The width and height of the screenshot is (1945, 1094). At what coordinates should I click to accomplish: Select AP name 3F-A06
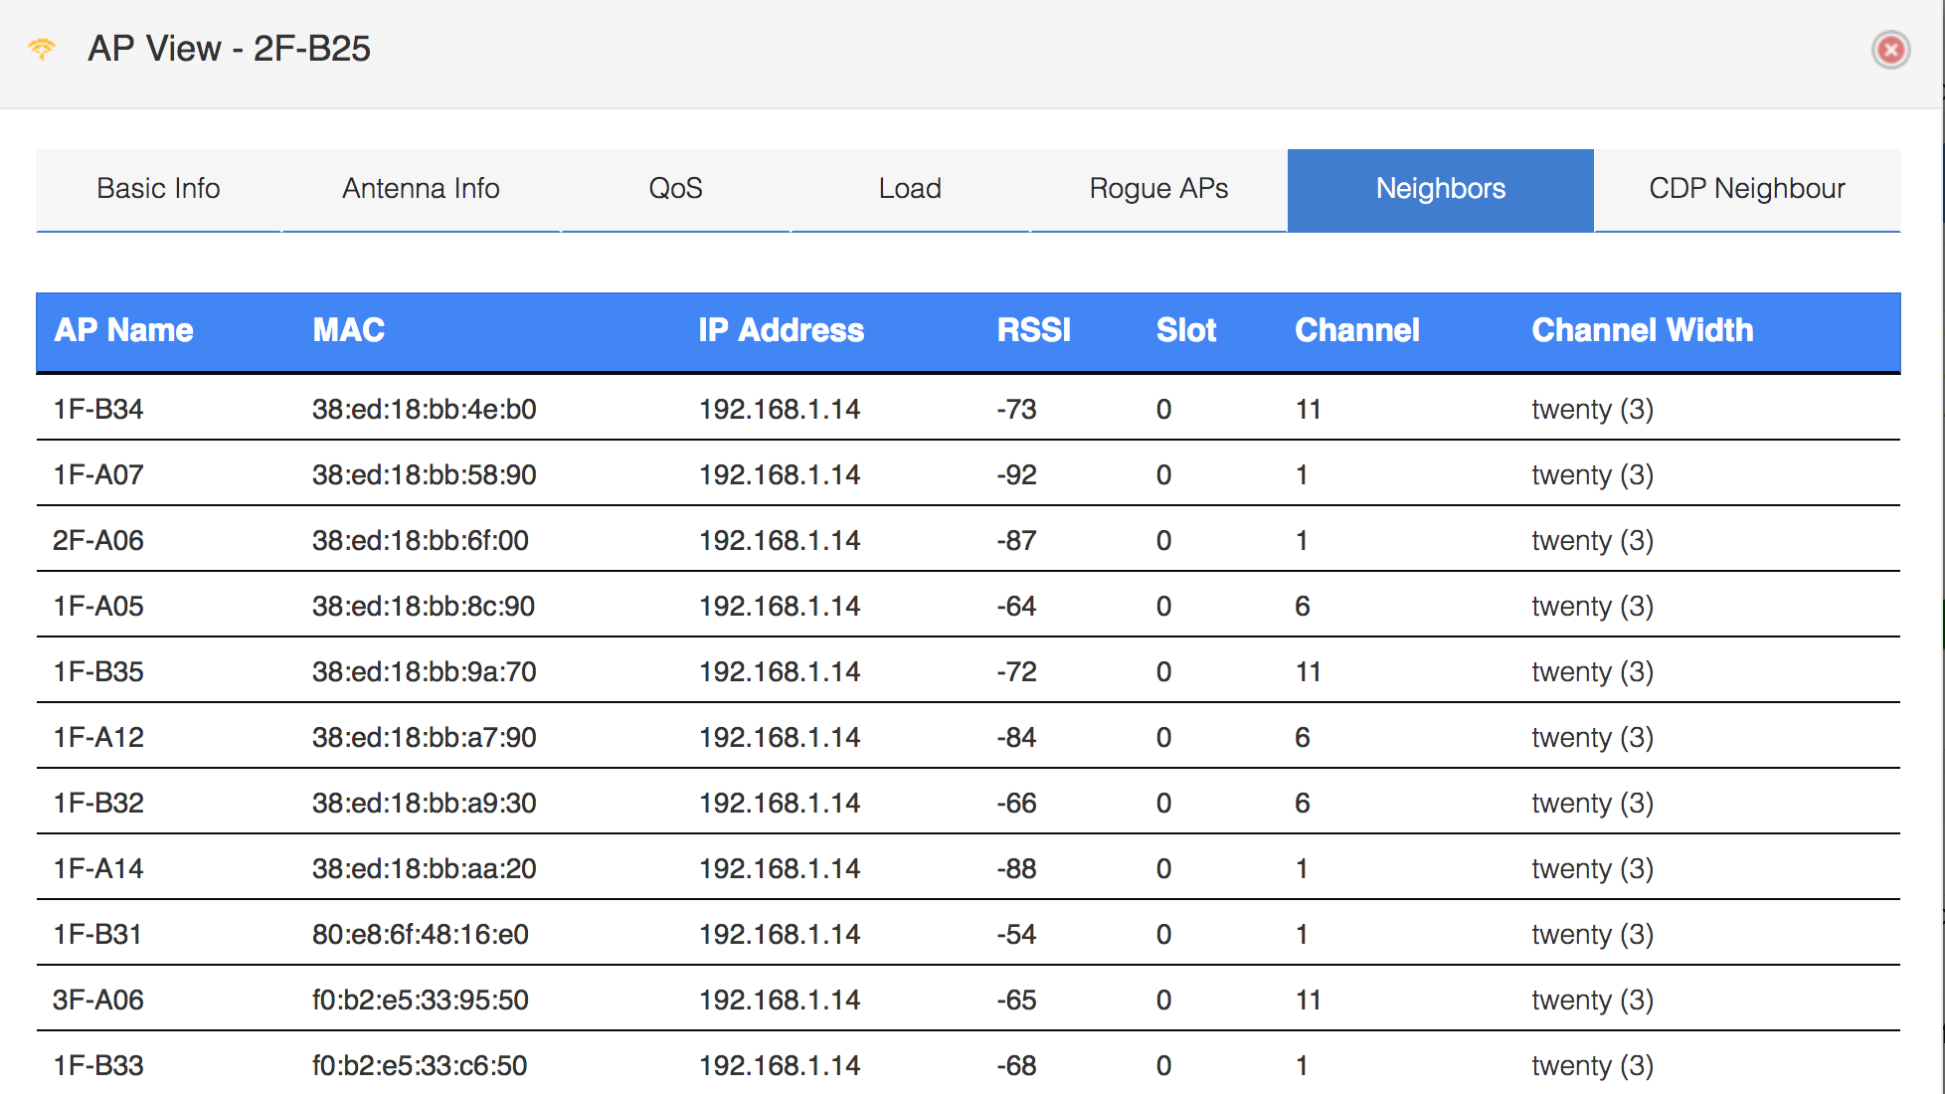(x=98, y=1000)
